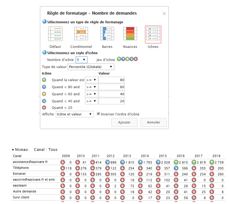
Task: Expand the Affiche display mode dropdown
Action: pyautogui.click(x=74, y=114)
